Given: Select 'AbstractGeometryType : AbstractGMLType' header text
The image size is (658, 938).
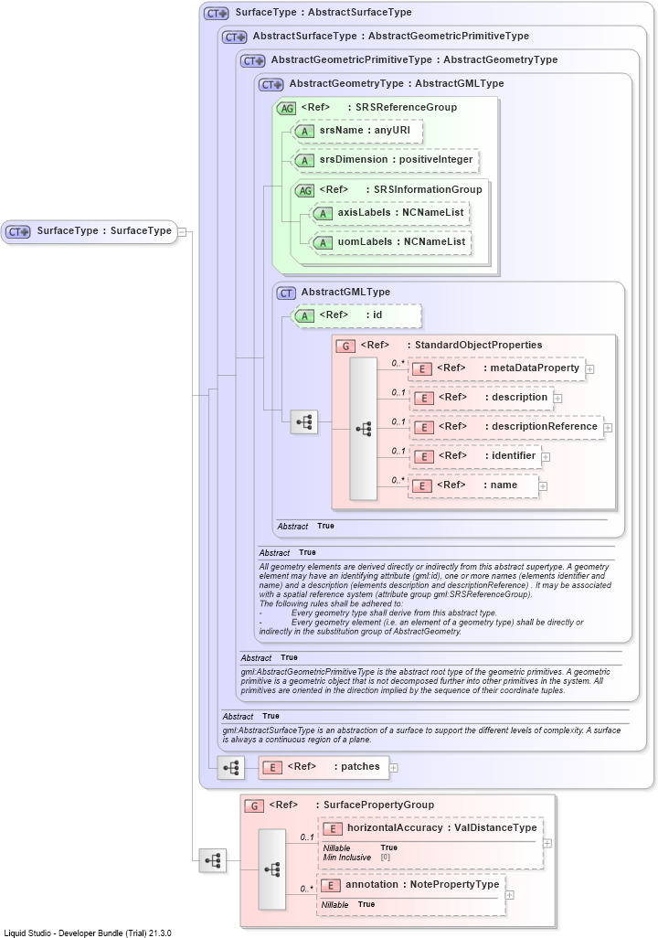Looking at the screenshot, I should point(397,84).
